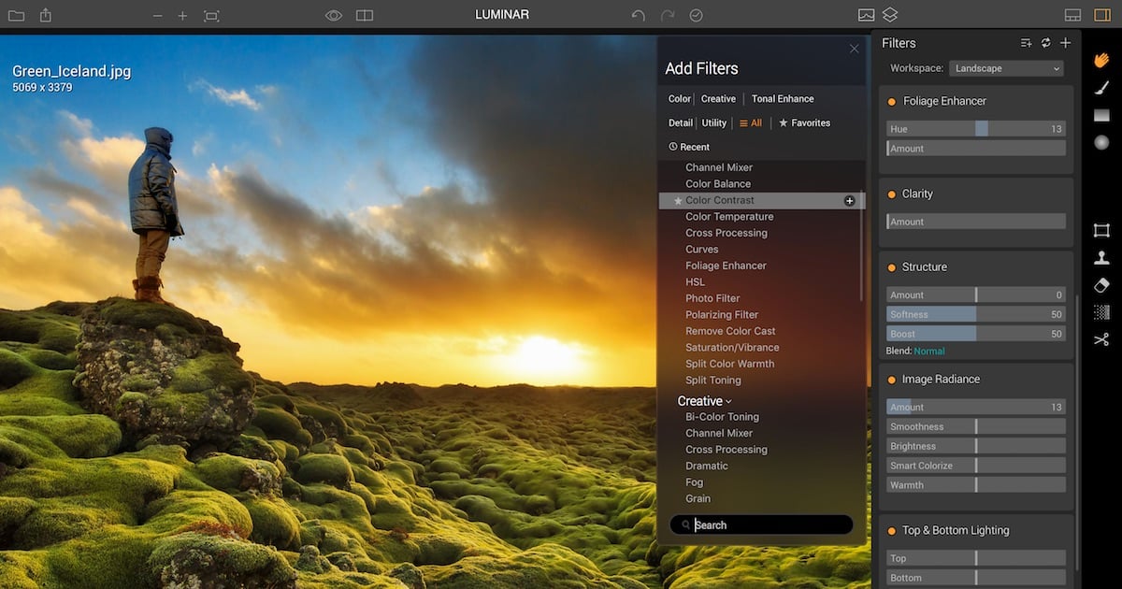Show the Favorites filter tab

(x=804, y=123)
